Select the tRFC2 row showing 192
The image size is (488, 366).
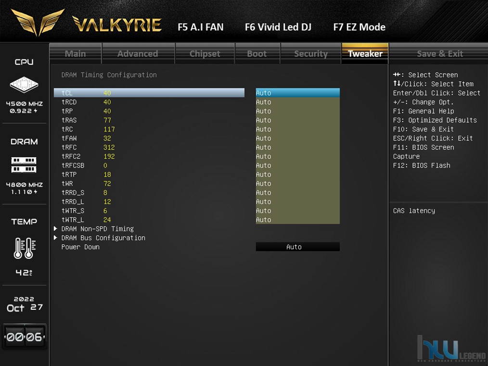point(149,156)
